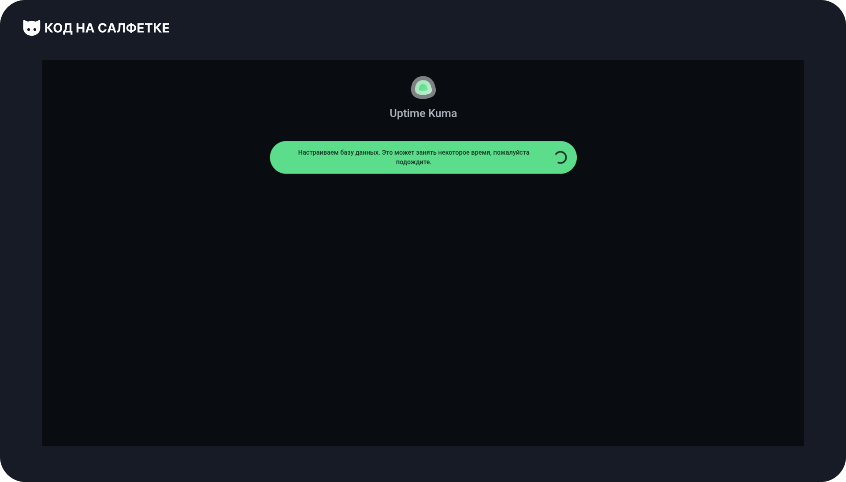The height and width of the screenshot is (482, 846).
Task: Click the word "САЛФЕТКЕ" in header
Action: (x=134, y=28)
